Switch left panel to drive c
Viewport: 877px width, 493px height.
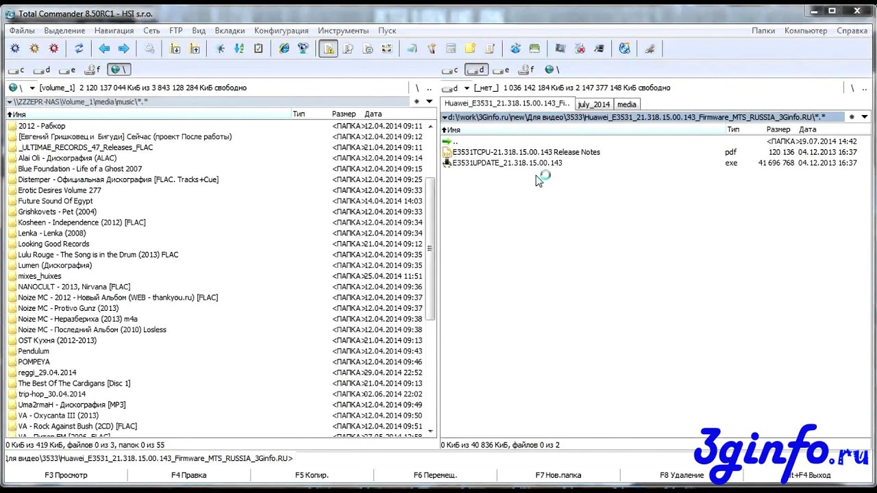pyautogui.click(x=16, y=70)
